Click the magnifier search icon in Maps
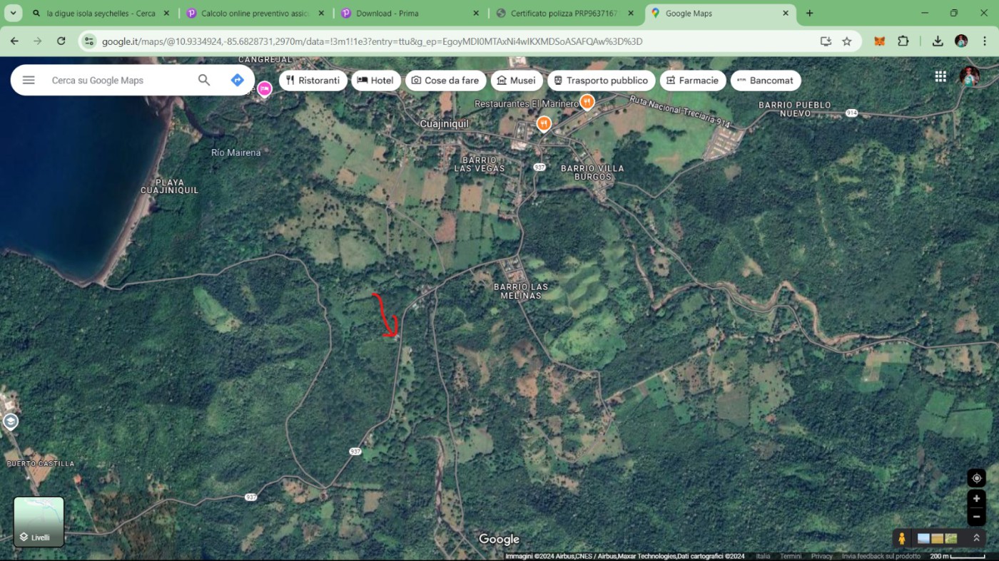Viewport: 999px width, 561px height. coord(204,80)
